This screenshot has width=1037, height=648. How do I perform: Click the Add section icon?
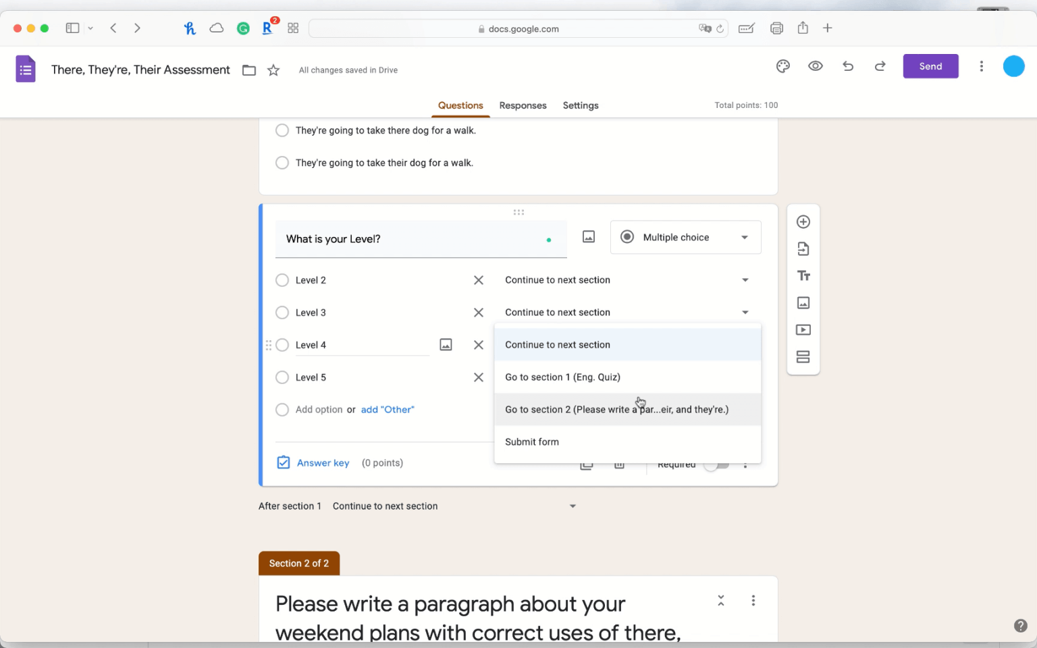pyautogui.click(x=803, y=357)
